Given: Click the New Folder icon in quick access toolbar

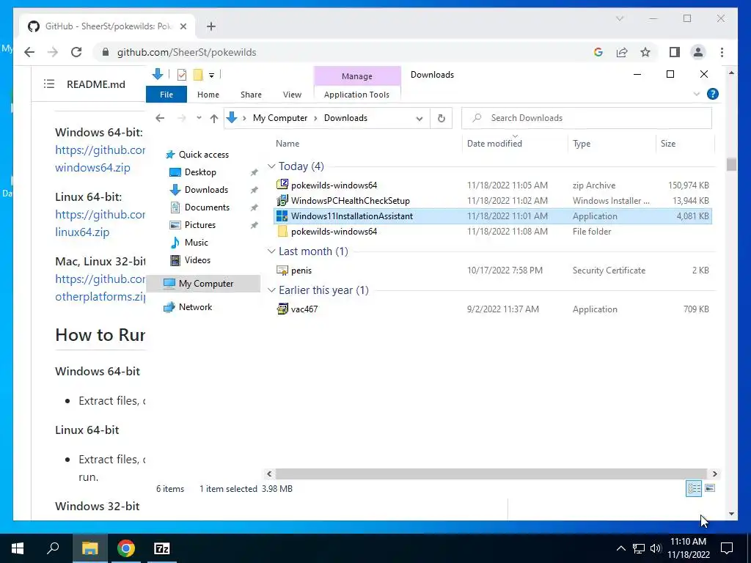Looking at the screenshot, I should pyautogui.click(x=198, y=75).
